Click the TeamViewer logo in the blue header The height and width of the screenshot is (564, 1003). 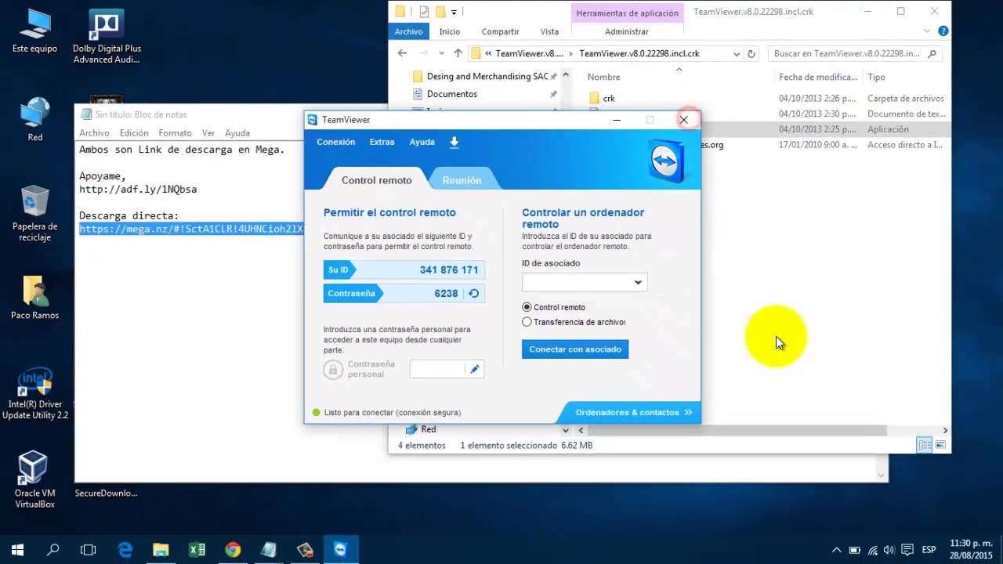667,161
